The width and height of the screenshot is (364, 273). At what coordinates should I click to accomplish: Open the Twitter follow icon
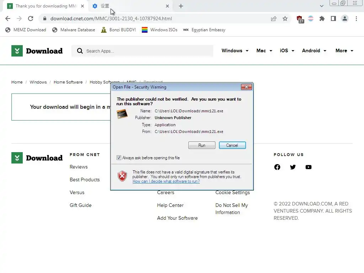(293, 167)
